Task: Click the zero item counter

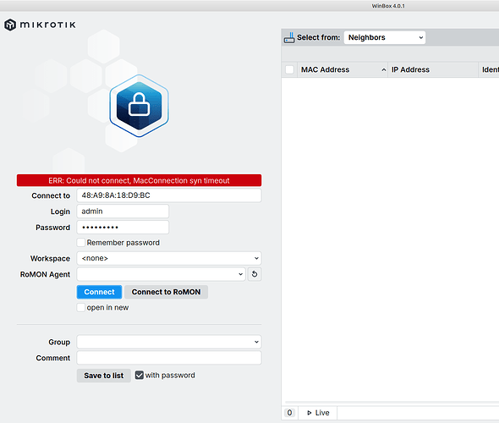Action: click(289, 413)
